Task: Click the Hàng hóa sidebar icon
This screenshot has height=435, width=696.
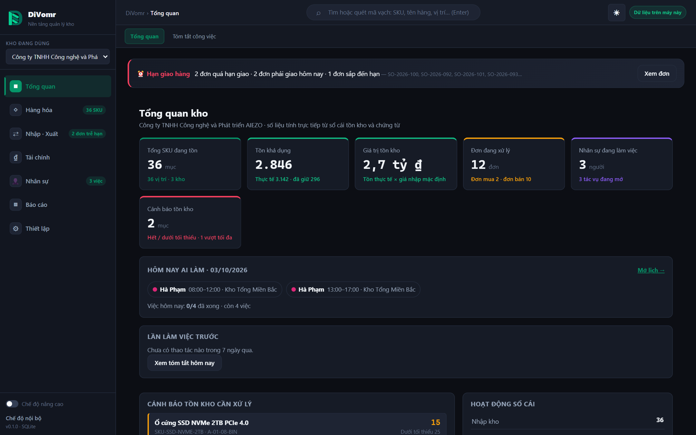Action: click(15, 110)
